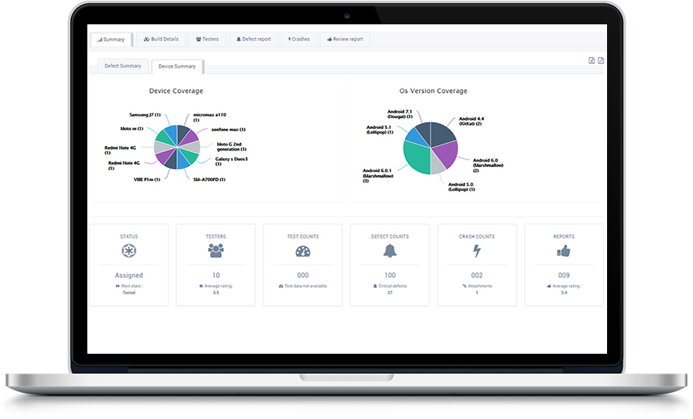Click the 'Moto m (1)' label
Image resolution: width=693 pixels, height=419 pixels.
pos(132,129)
